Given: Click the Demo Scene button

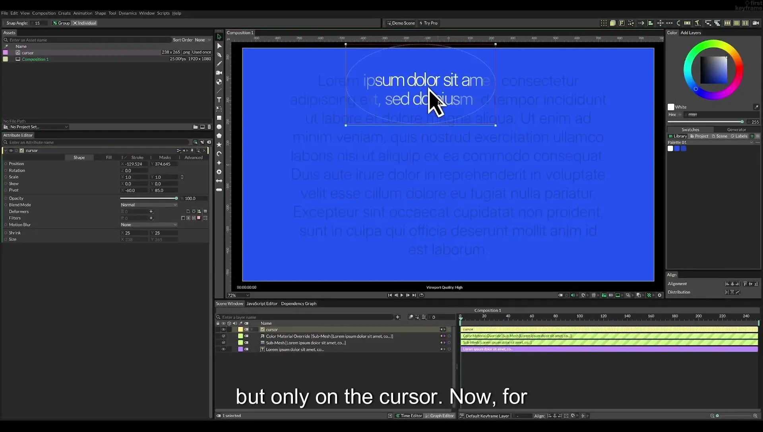Looking at the screenshot, I should (401, 23).
